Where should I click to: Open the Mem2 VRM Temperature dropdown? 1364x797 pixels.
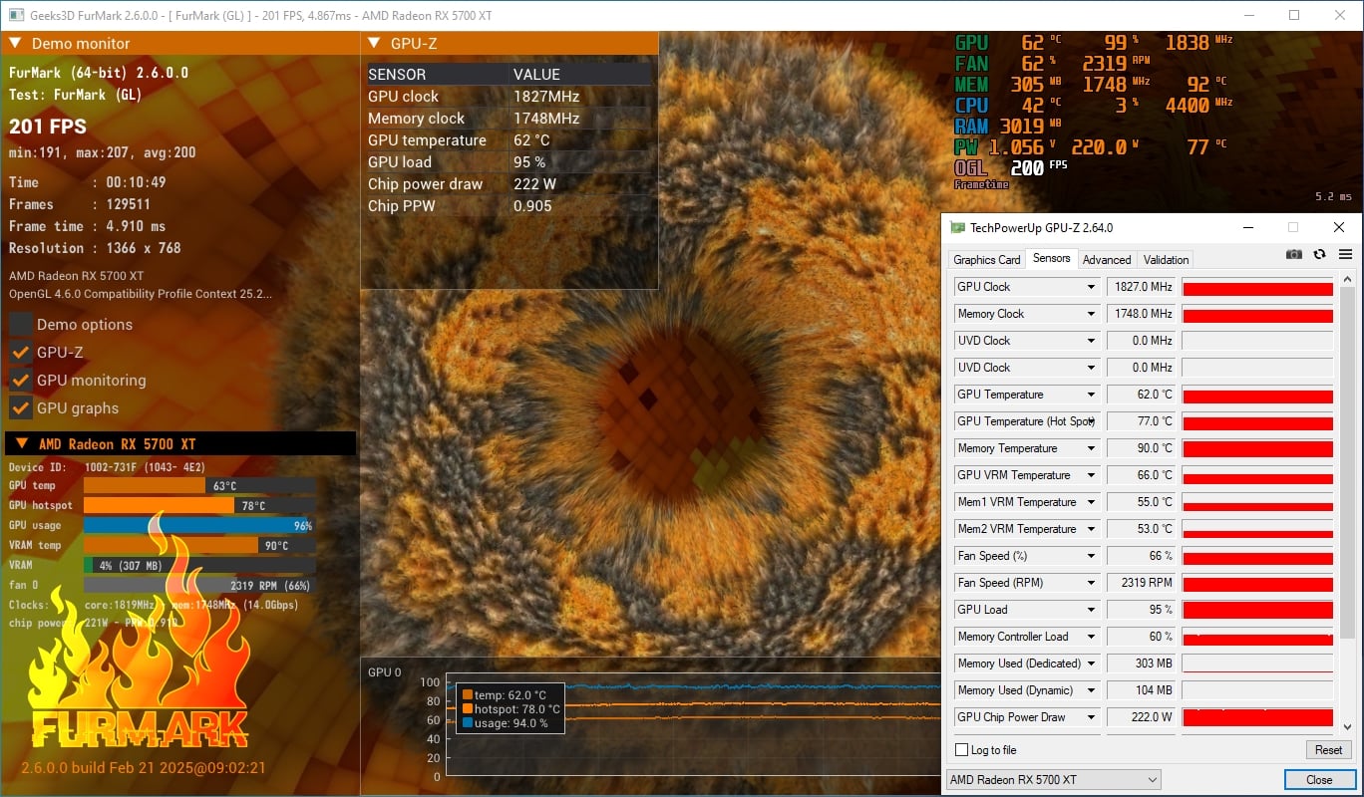(x=1091, y=529)
